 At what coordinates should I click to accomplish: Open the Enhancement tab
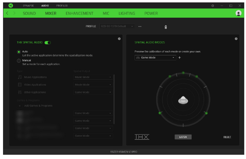pos(79,13)
